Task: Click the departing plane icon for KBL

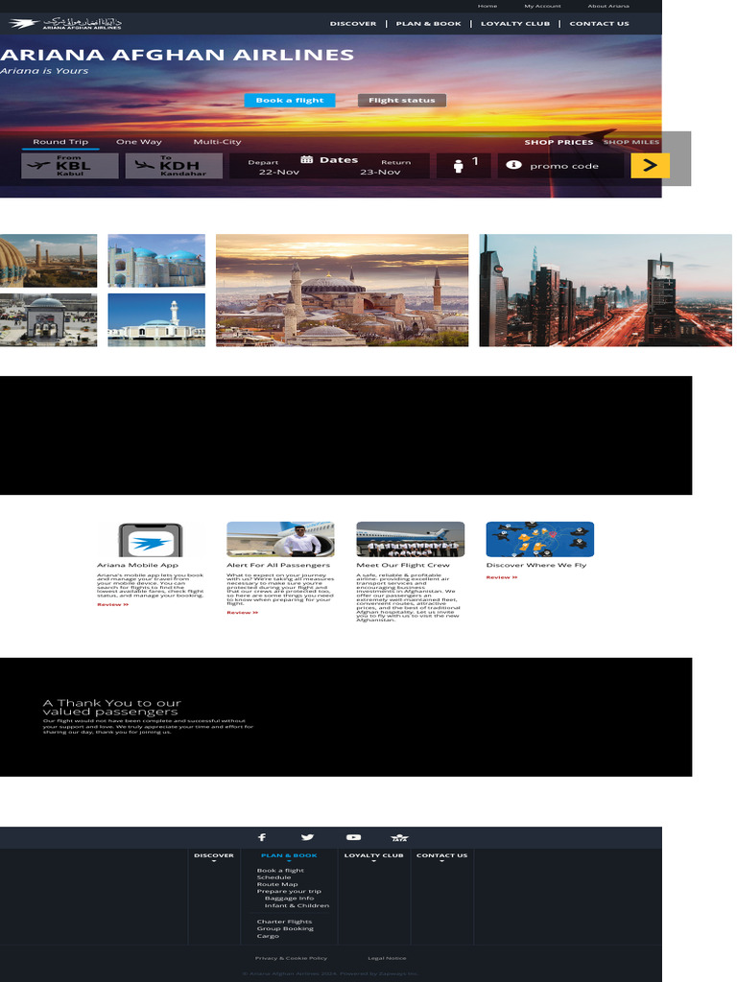Action: coord(38,165)
